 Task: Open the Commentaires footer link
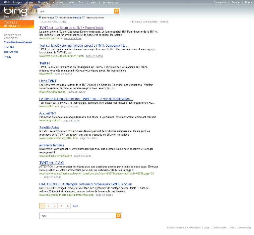244,228
